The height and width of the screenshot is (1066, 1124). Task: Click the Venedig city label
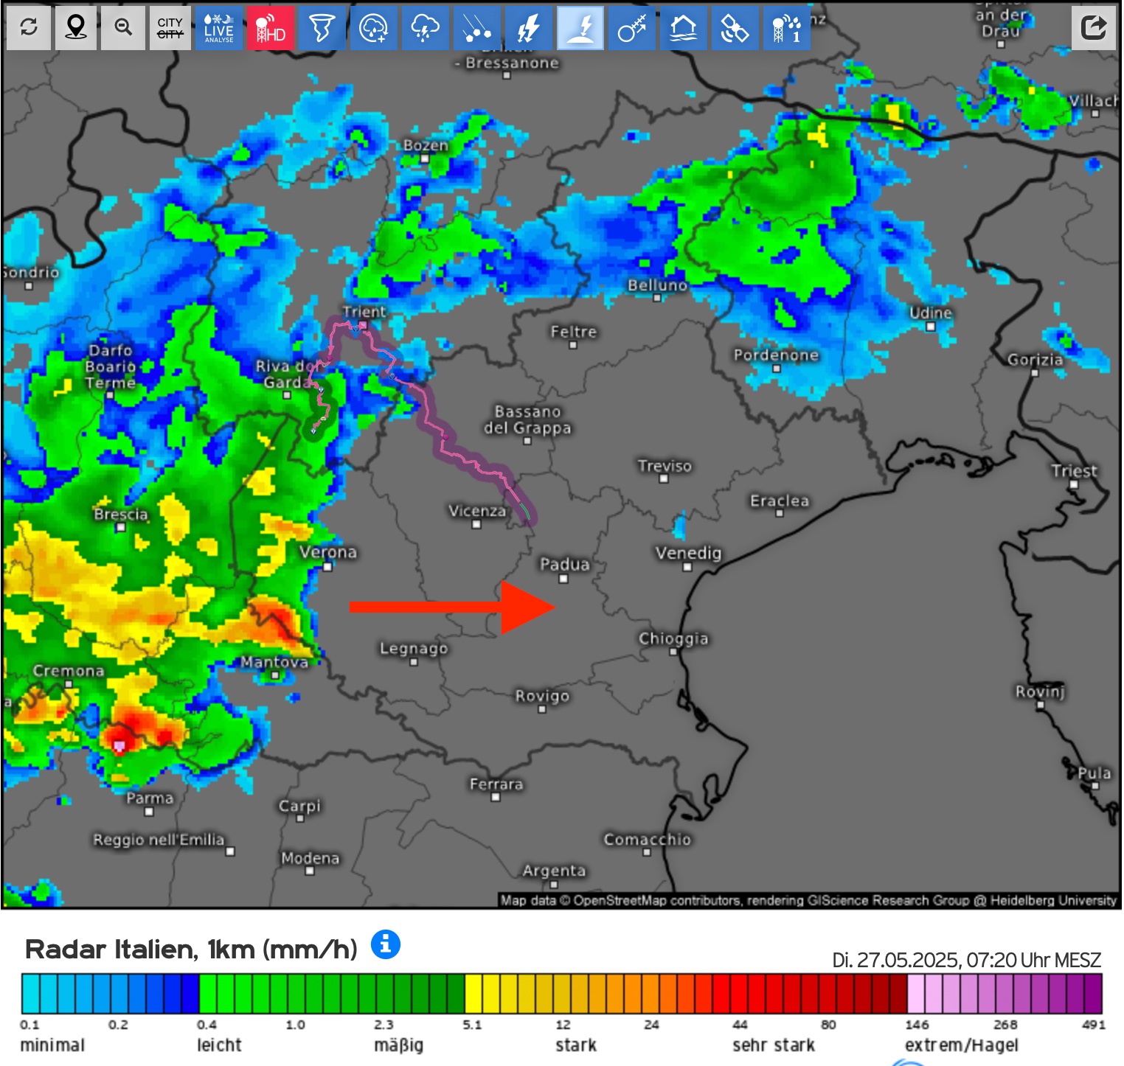coord(688,553)
